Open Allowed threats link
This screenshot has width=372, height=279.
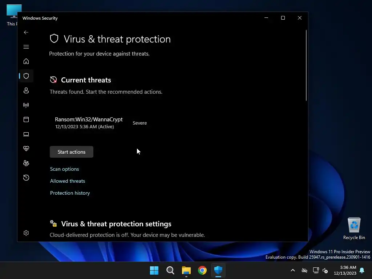[67, 181]
